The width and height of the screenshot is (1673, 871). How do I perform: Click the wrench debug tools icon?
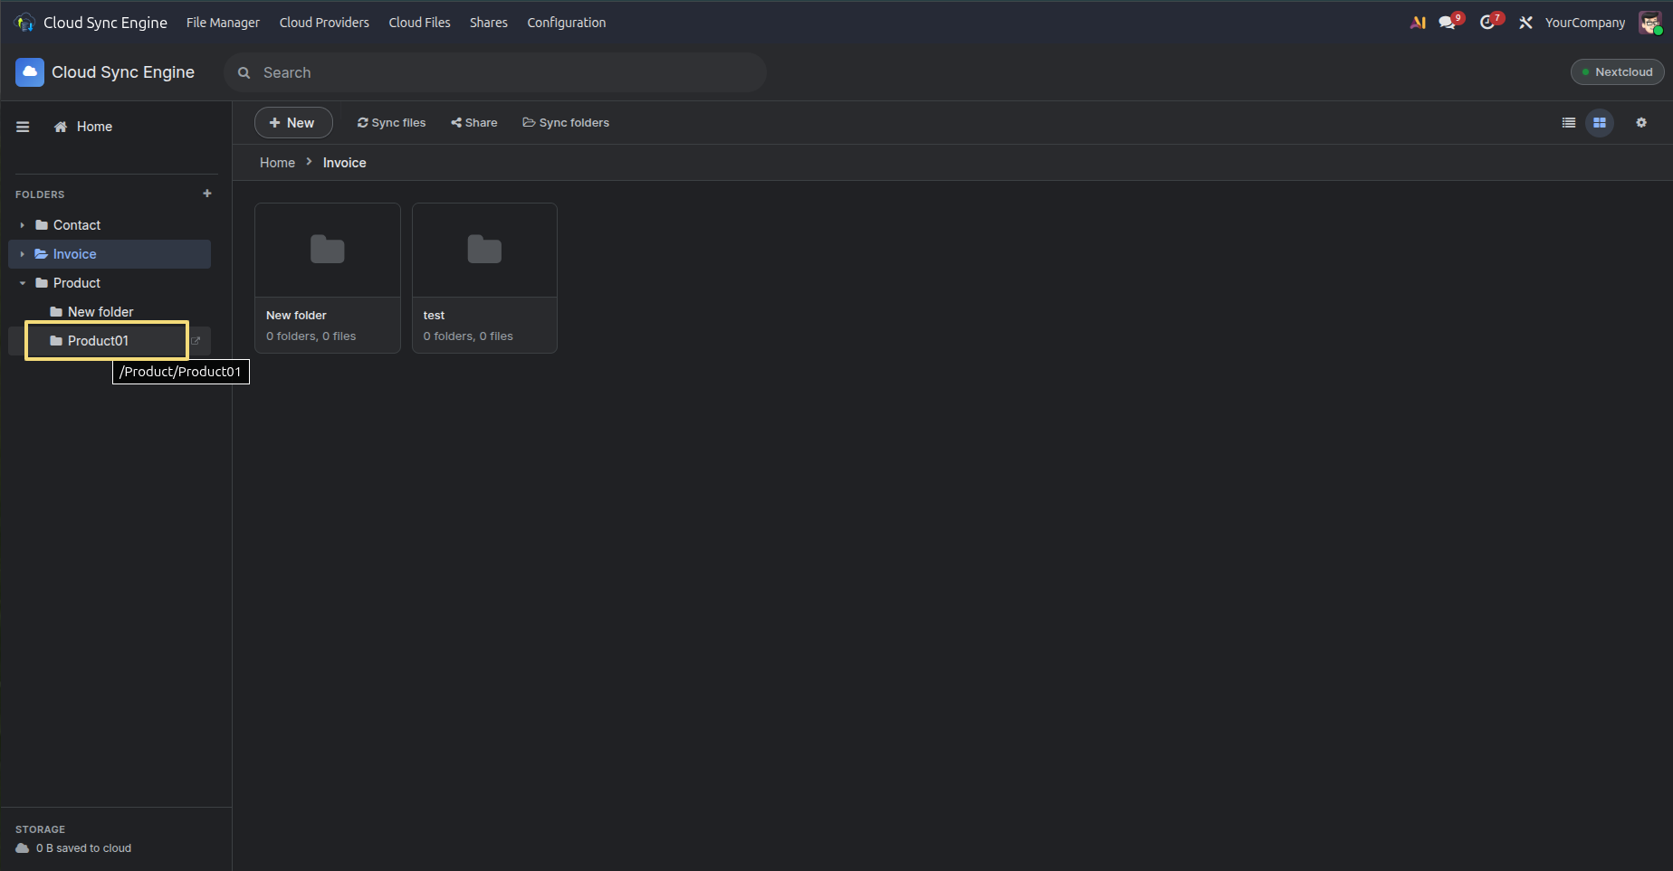[1526, 23]
